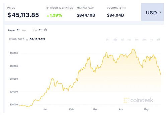This screenshot has width=167, height=122.
Task: Select the all time range
Action: click(x=158, y=40)
